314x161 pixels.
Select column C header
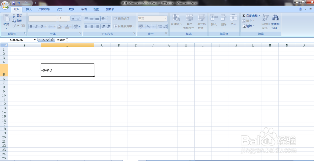(102, 45)
